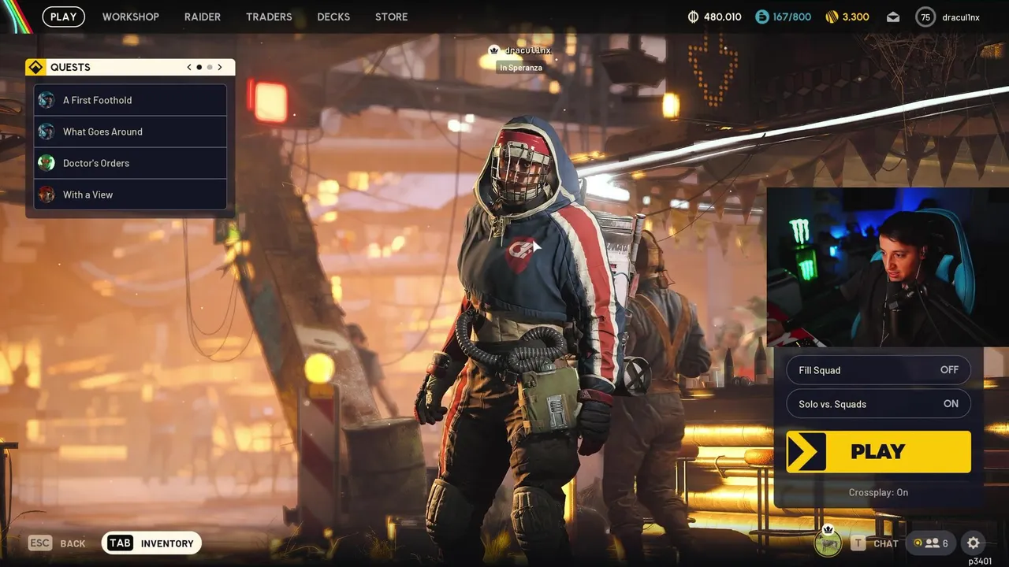Open the CHAT panel

coord(886,543)
